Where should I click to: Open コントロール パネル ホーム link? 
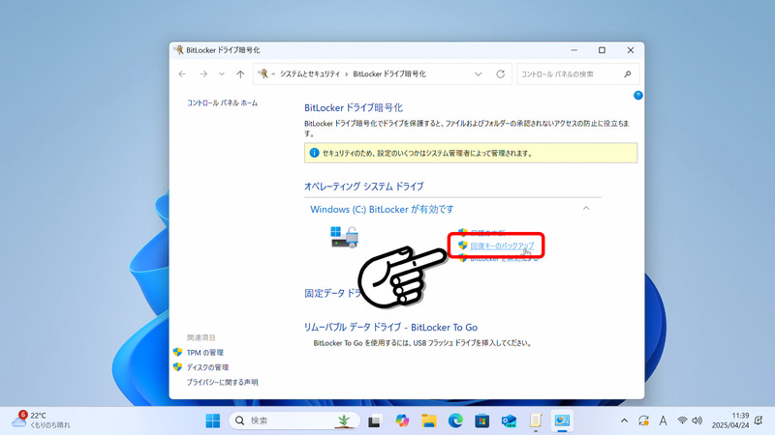(222, 102)
